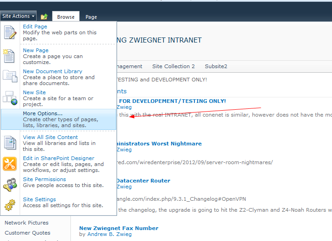
Task: Click the orange SharePoint Designer tools icon
Action: point(10,164)
